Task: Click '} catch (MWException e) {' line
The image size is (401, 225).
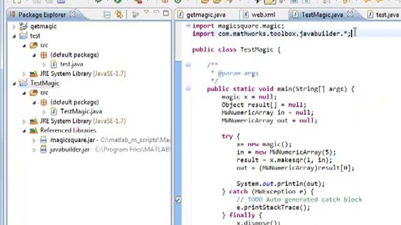Action: pyautogui.click(x=268, y=192)
